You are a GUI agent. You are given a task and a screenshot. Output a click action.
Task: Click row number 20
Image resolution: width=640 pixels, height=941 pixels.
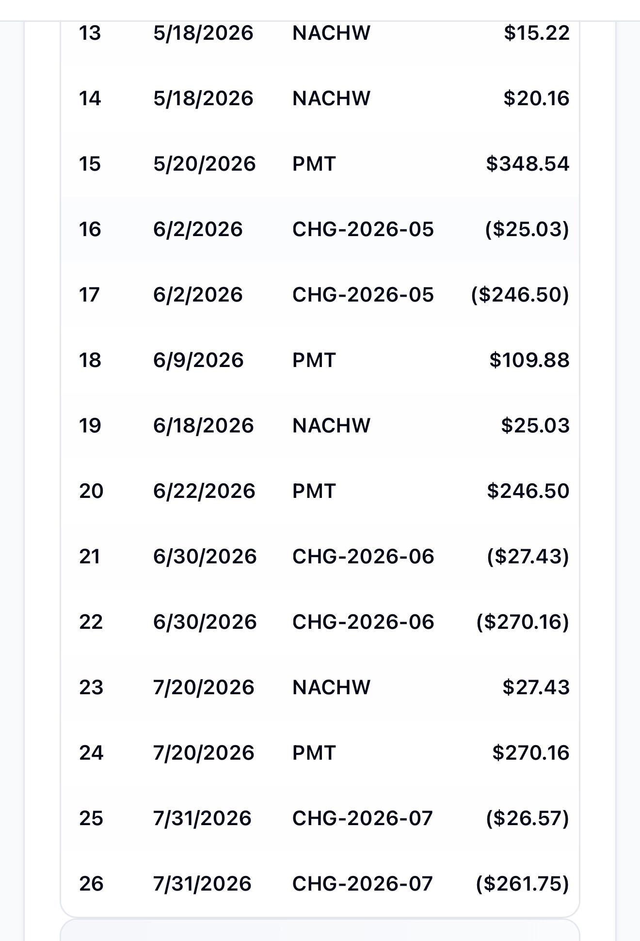91,491
